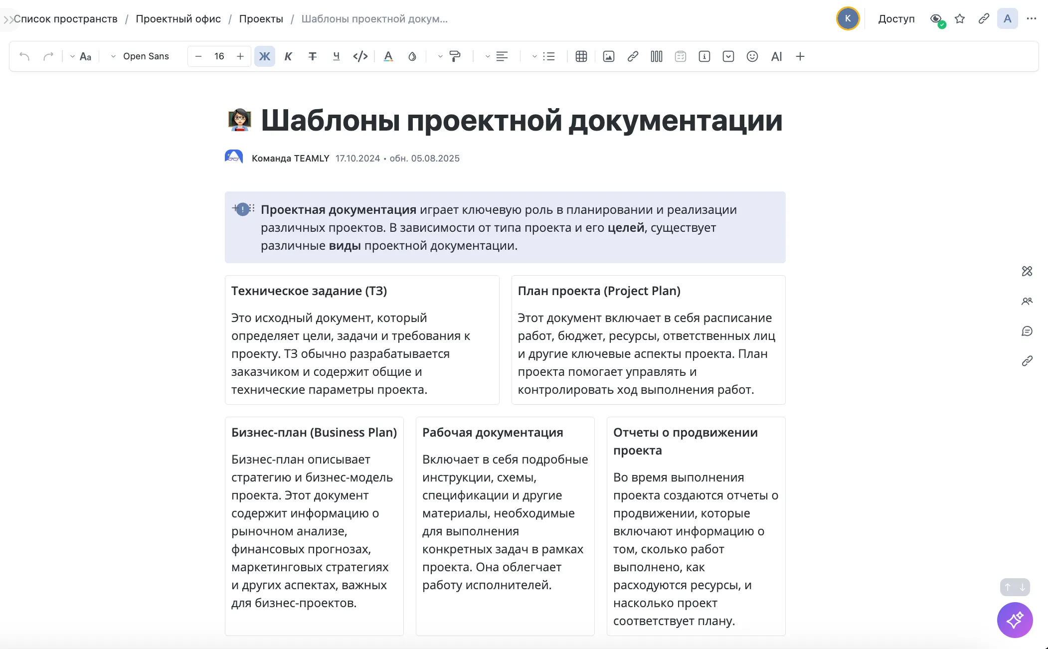Click the A profile button
The image size is (1048, 649).
[1008, 19]
